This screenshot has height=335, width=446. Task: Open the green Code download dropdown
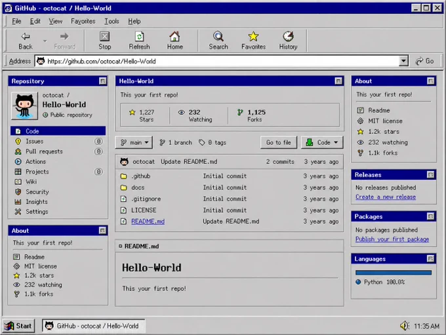coord(322,142)
